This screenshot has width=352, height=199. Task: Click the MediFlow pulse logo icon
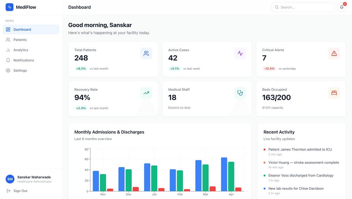9,7
